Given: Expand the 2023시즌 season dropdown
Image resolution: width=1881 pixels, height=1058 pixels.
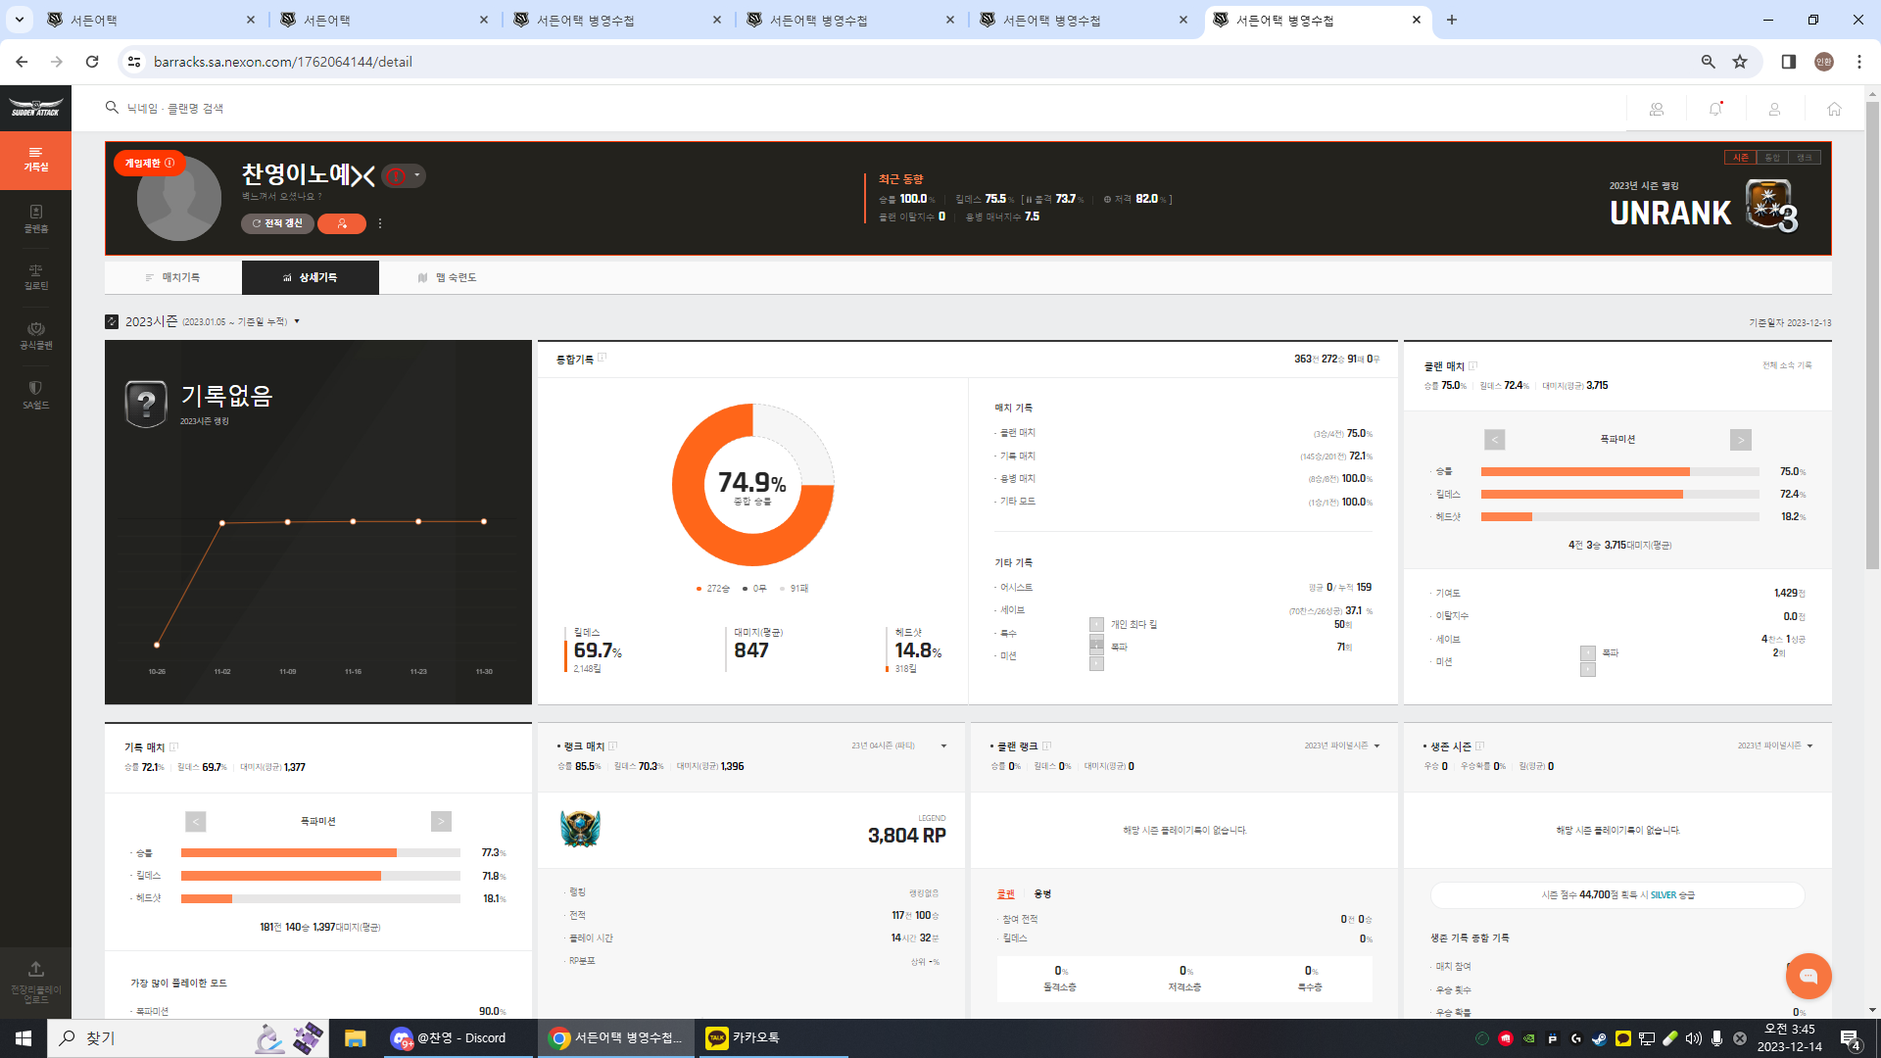Looking at the screenshot, I should tap(297, 321).
